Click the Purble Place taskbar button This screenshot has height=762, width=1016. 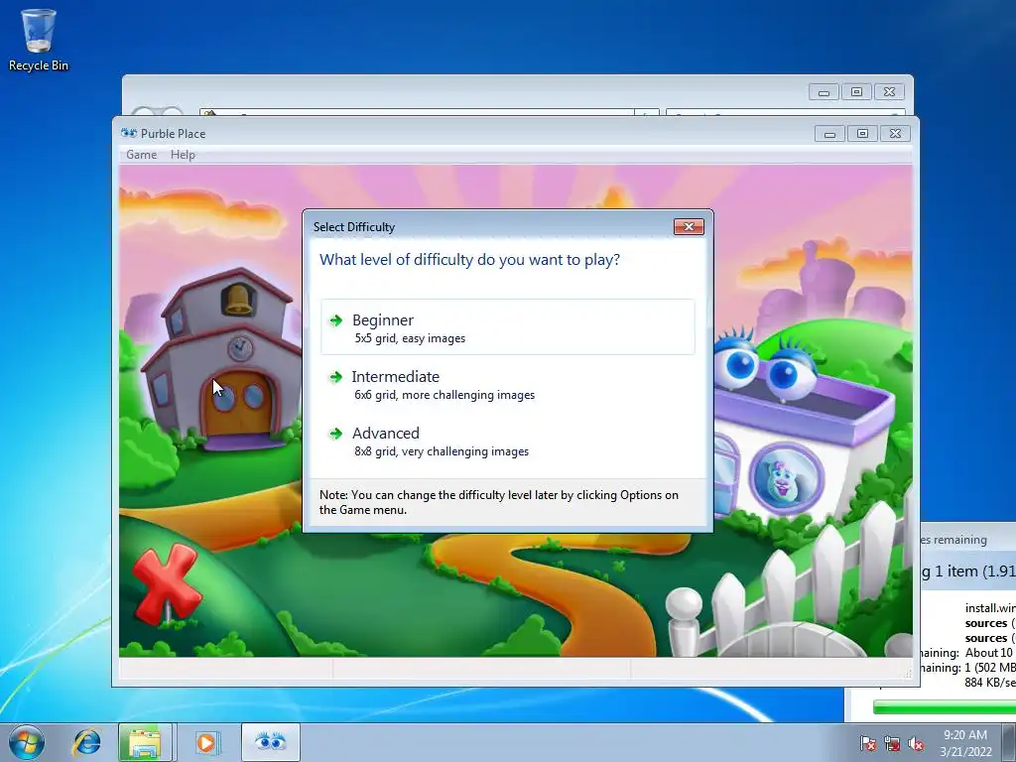[270, 742]
